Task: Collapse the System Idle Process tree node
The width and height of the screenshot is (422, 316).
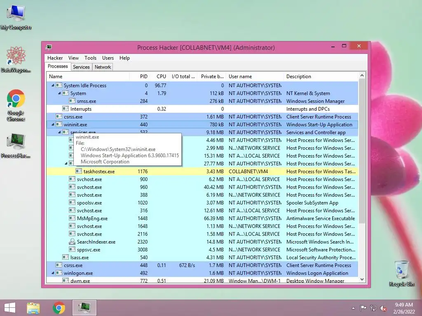Action: tap(53, 86)
